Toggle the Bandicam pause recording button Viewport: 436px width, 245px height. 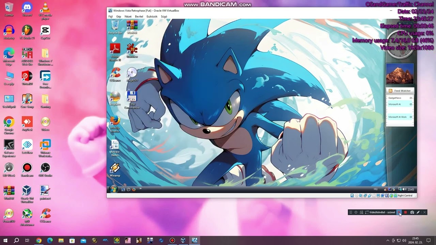(x=399, y=212)
